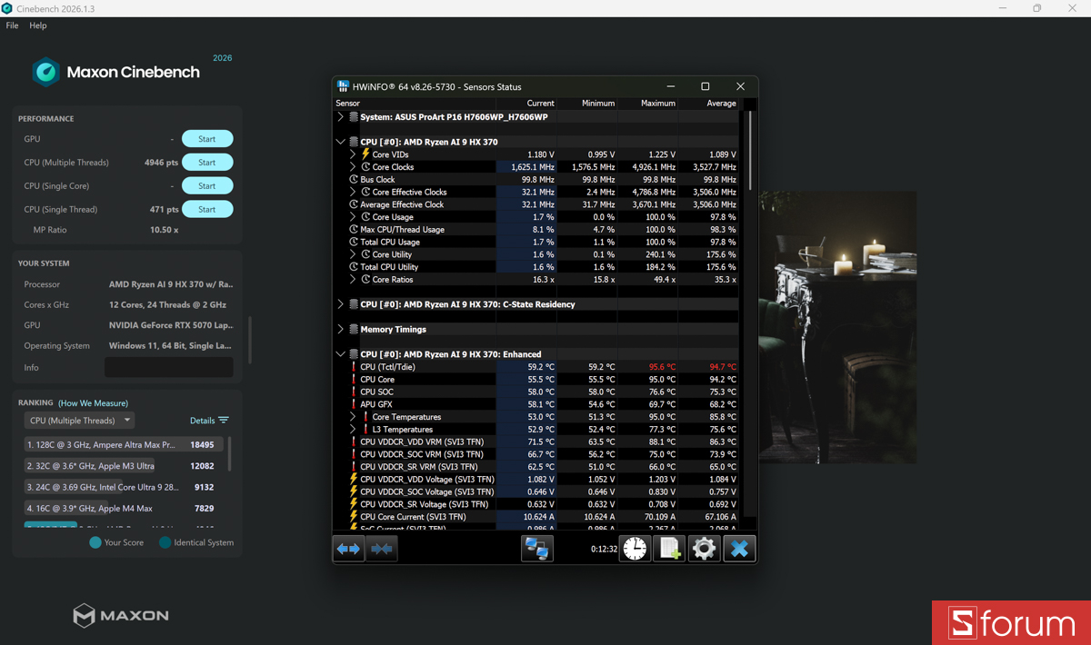This screenshot has width=1091, height=645.
Task: Open HWiNFO remote network monitoring icon
Action: 537,549
